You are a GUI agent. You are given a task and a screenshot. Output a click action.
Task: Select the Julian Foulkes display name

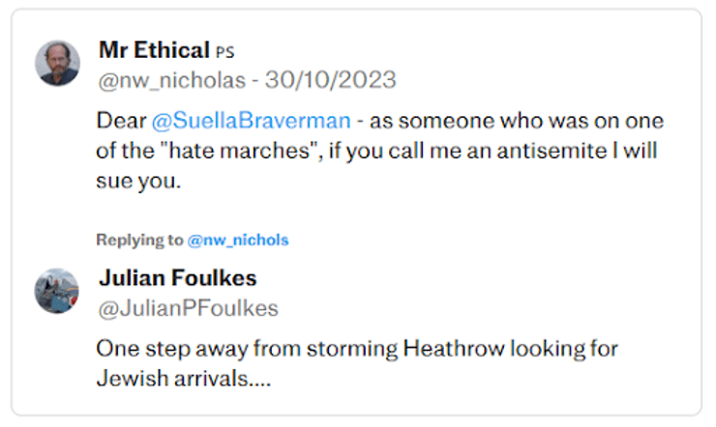click(x=177, y=278)
